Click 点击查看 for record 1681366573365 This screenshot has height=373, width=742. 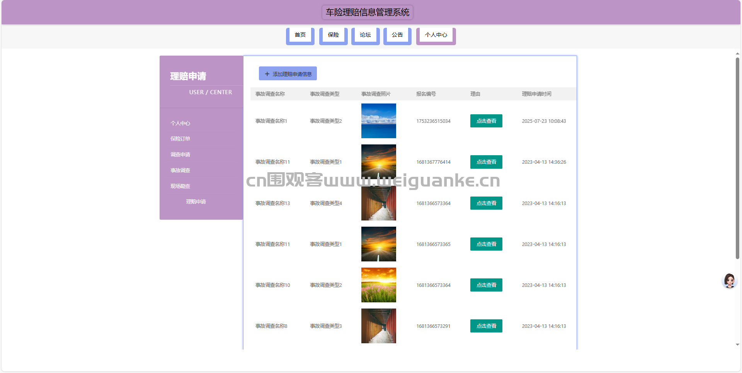pyautogui.click(x=486, y=244)
